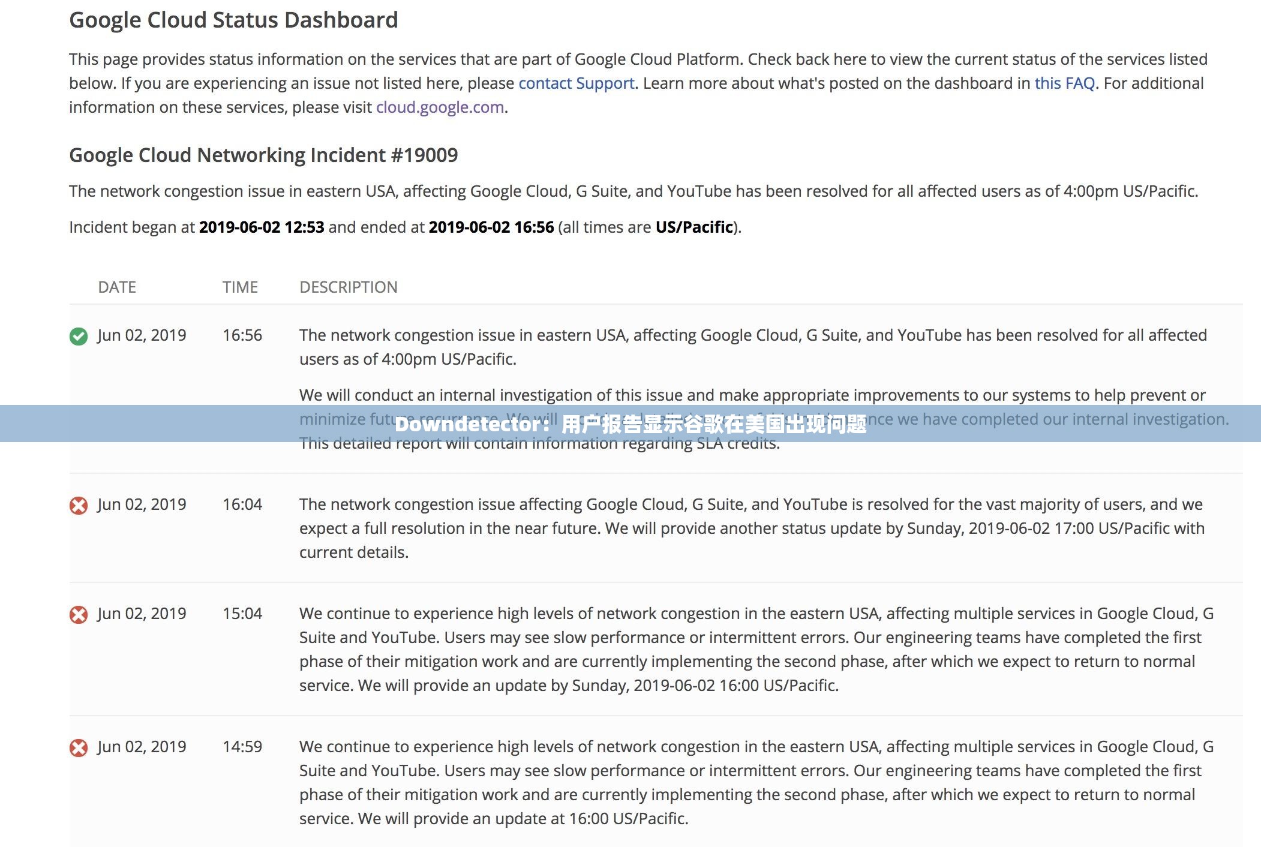Image resolution: width=1261 pixels, height=847 pixels.
Task: Click the bold US/Pacific timezone text
Action: (x=694, y=227)
